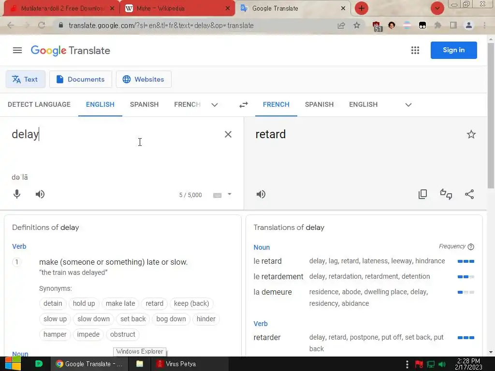Viewport: 495px width, 371px height.
Task: Close the Google Translate browser tab
Action: pos(343,8)
